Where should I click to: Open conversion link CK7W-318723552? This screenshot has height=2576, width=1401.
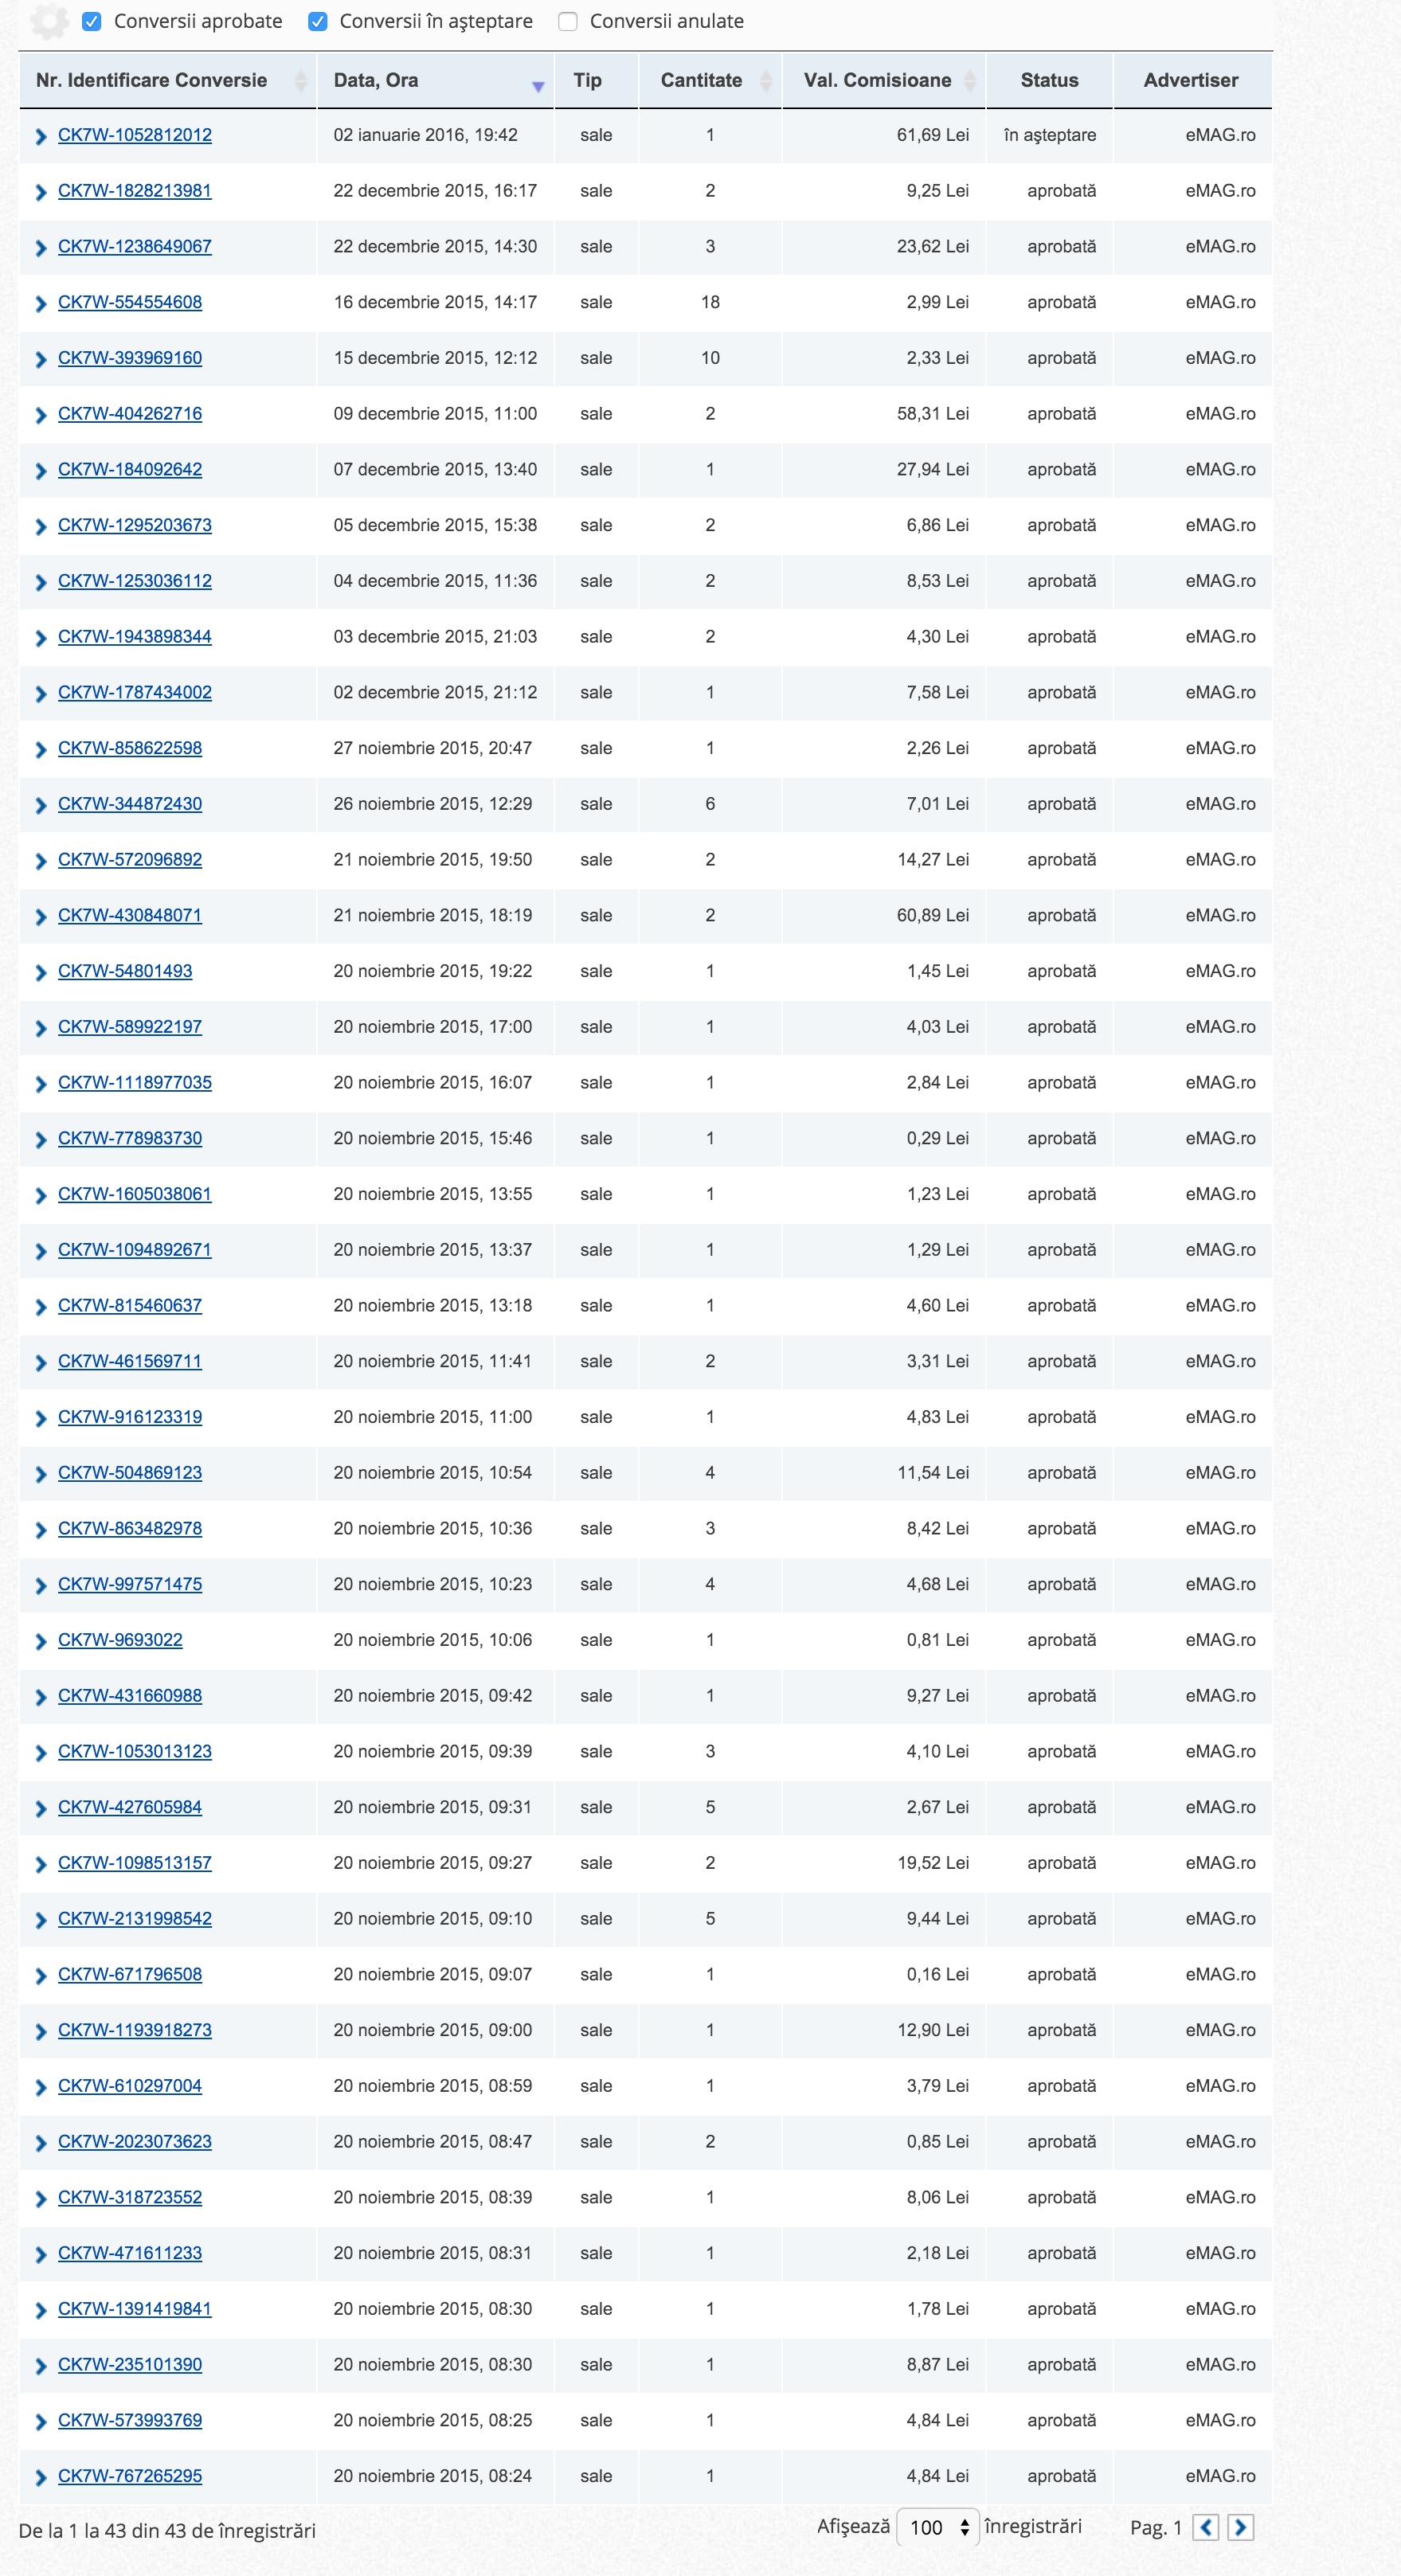coord(130,2198)
